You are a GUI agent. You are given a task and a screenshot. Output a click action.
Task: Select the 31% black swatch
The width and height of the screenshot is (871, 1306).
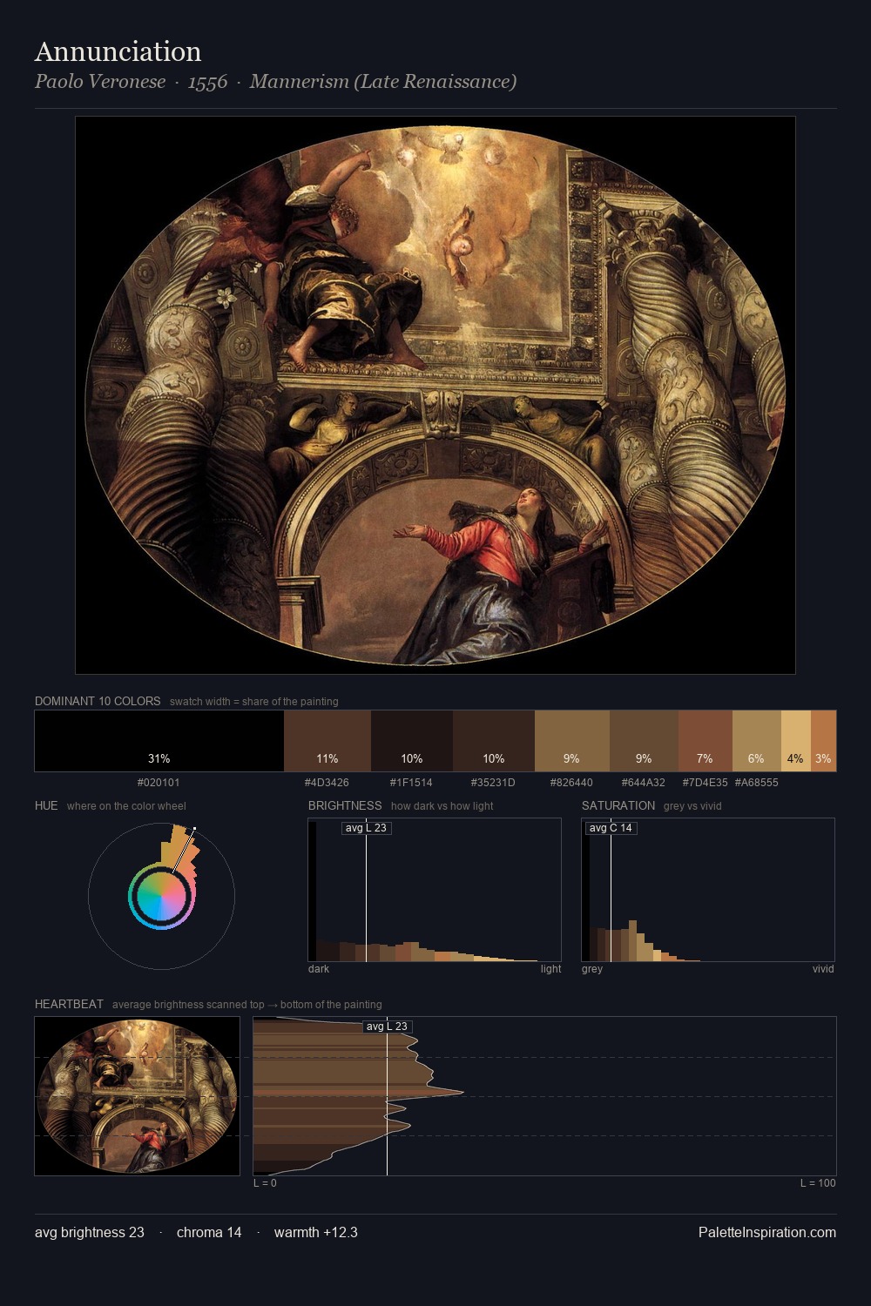click(x=159, y=741)
